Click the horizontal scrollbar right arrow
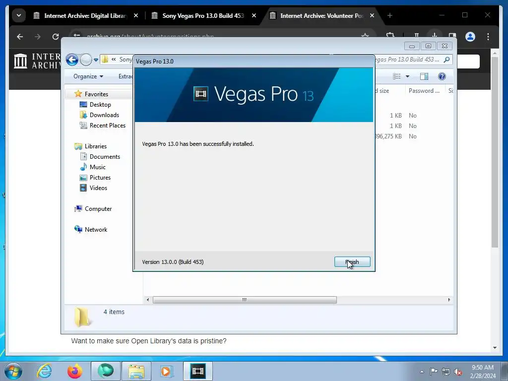This screenshot has height=381, width=508. click(449, 300)
